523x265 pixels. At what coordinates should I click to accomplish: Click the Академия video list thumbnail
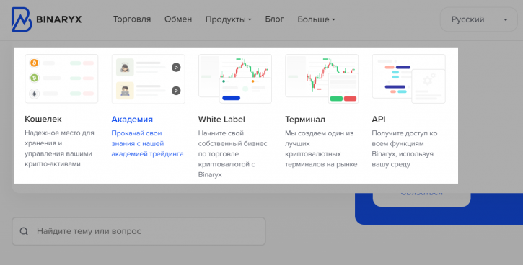148,79
